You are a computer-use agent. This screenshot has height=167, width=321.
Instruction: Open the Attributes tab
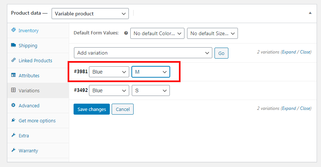point(38,75)
